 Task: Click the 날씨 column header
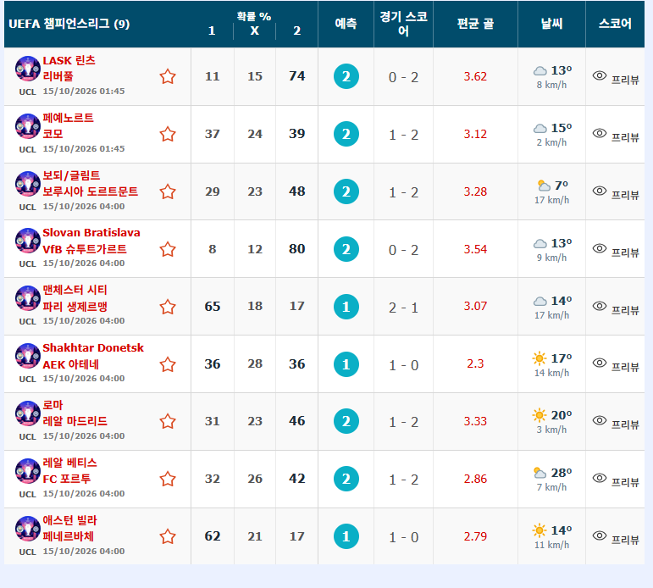552,24
